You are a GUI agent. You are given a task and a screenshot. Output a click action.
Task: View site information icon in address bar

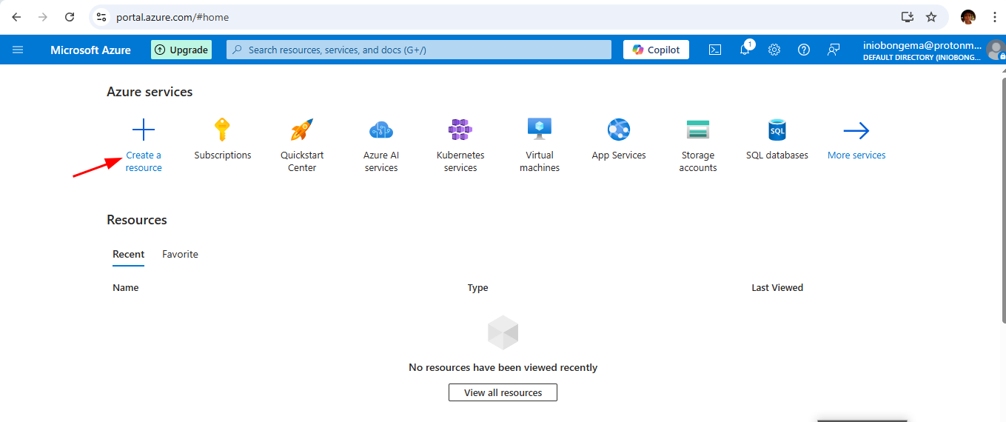click(102, 17)
